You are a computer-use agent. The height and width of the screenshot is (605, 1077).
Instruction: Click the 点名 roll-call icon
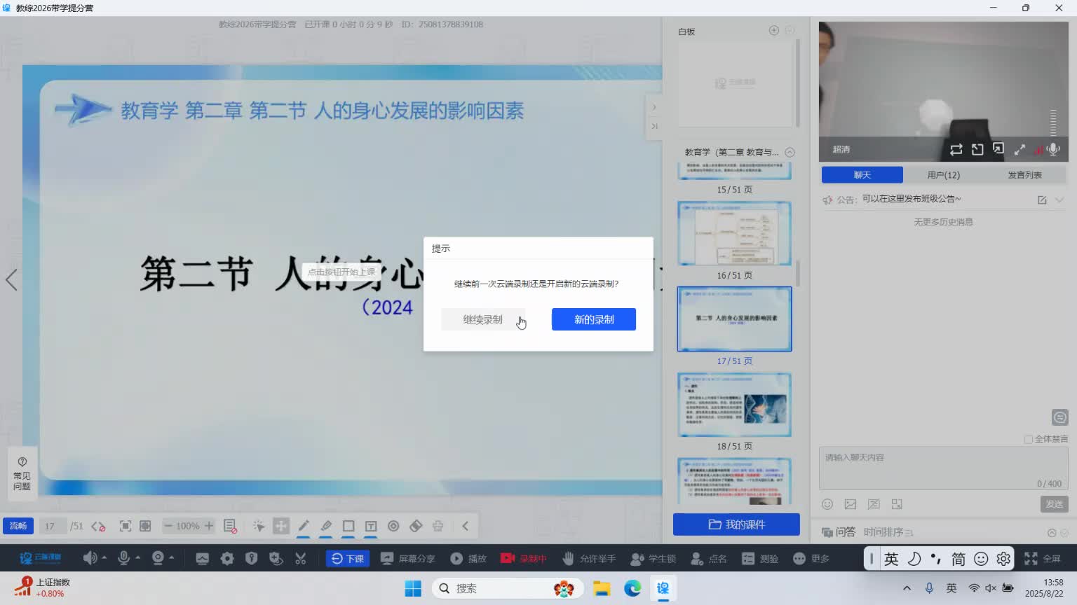click(696, 558)
